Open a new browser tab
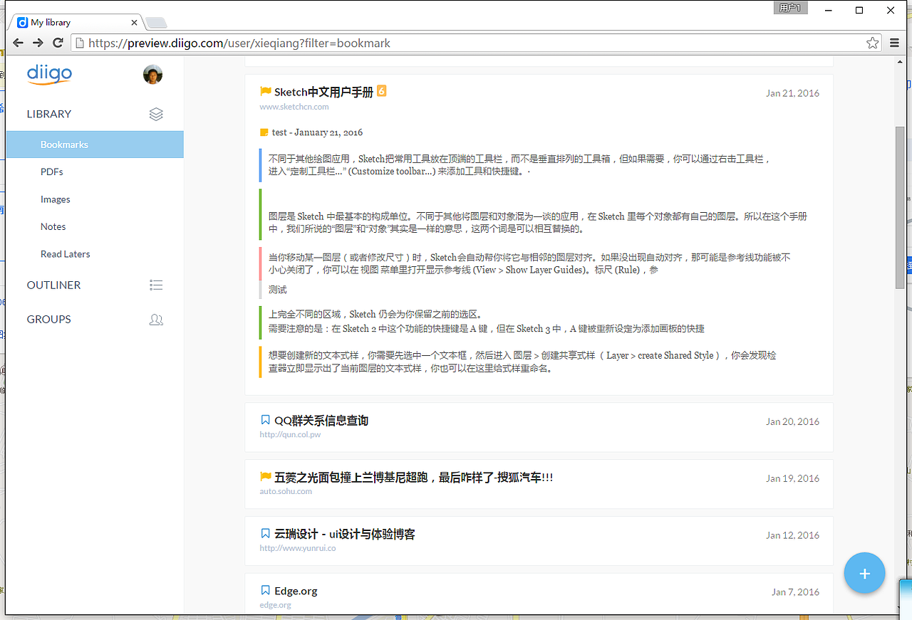 156,23
